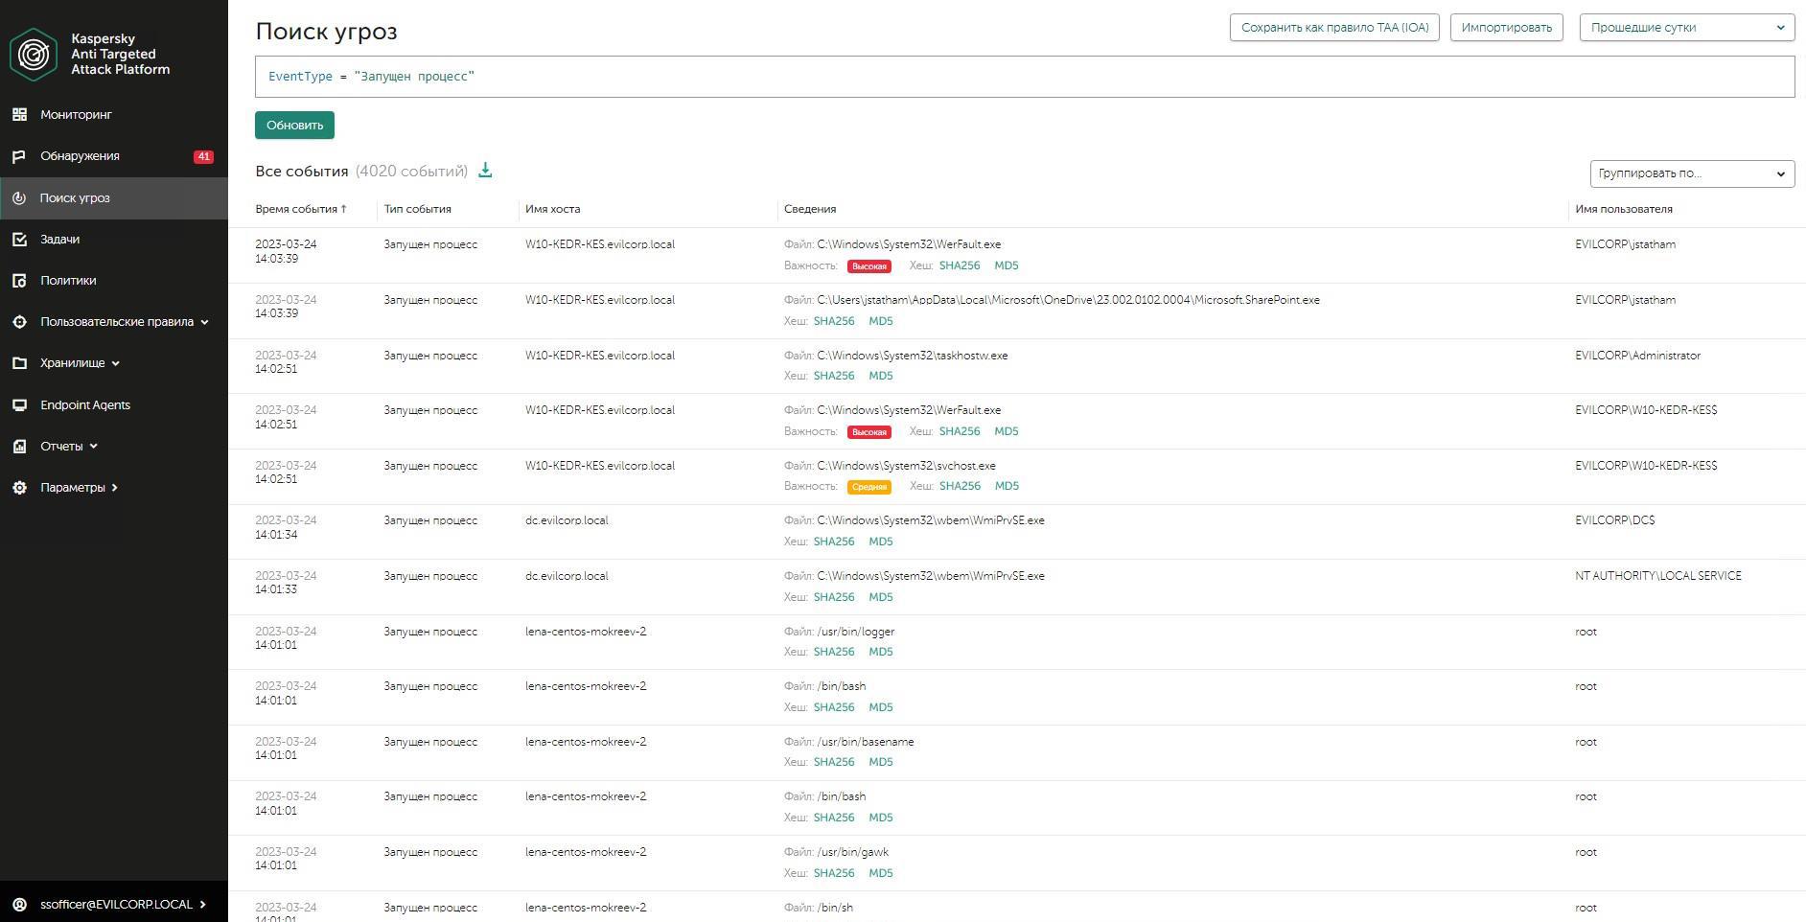Click the Импортировать button
Screen dimensions: 1806x922
click(x=1506, y=28)
